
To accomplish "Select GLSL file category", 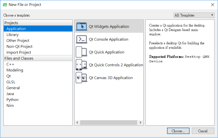I will tap(11, 82).
